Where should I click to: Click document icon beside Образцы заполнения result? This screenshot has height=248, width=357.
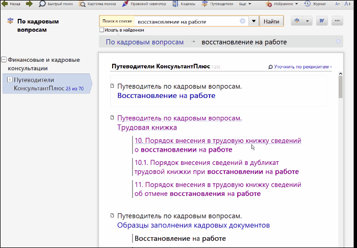[x=112, y=215]
